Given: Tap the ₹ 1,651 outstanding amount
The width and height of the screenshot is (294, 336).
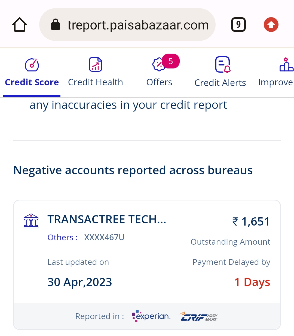Looking at the screenshot, I should (x=251, y=221).
